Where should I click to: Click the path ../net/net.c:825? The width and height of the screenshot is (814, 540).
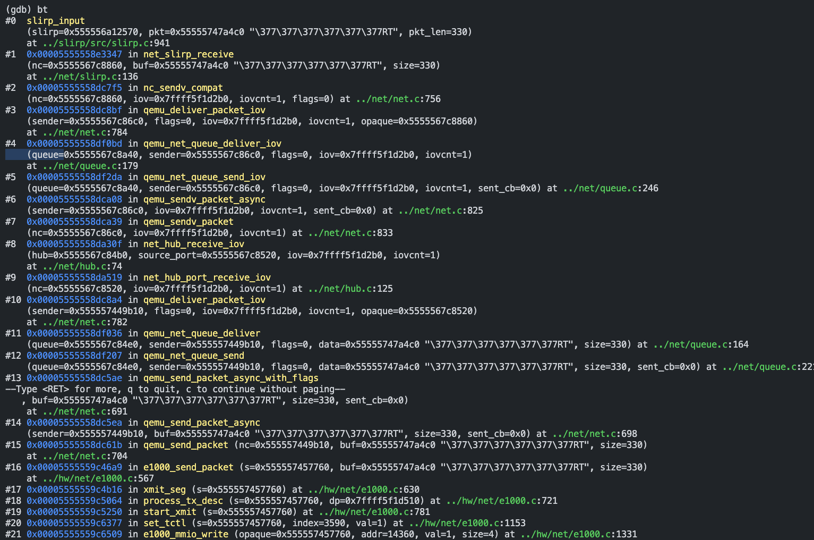[x=441, y=210]
